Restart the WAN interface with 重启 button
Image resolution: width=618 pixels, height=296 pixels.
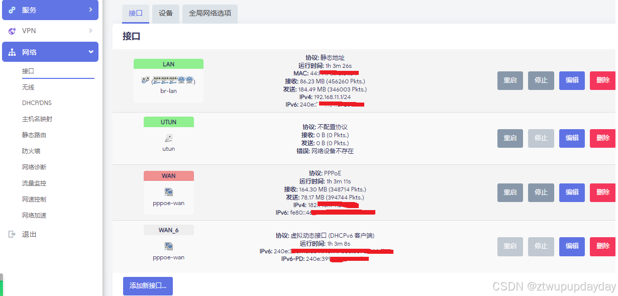[x=510, y=192]
